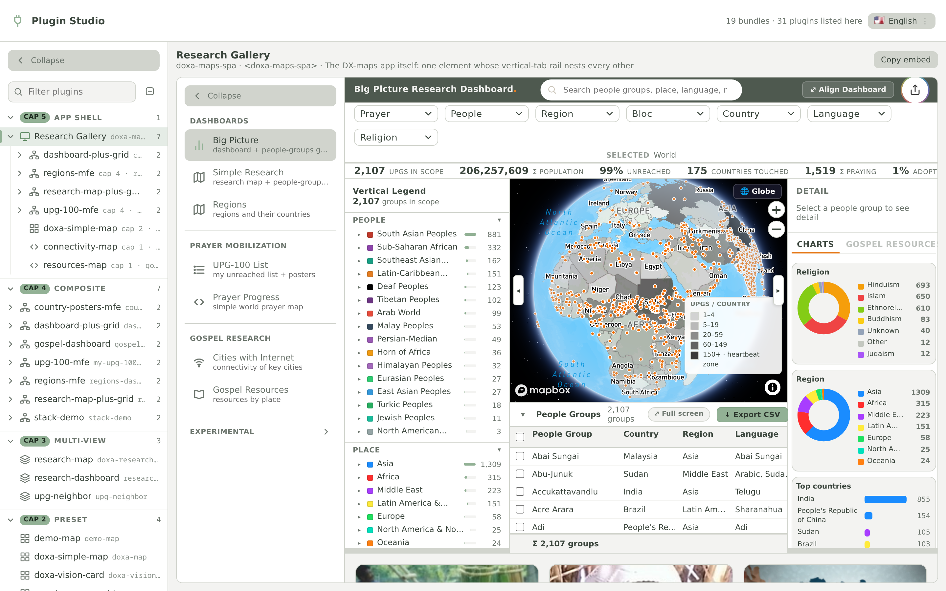This screenshot has height=591, width=946.
Task: Click the Prayer Progress code icon
Action: 199,302
